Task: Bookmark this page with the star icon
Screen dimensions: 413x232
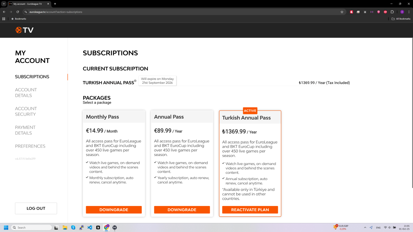Action: click(x=342, y=12)
